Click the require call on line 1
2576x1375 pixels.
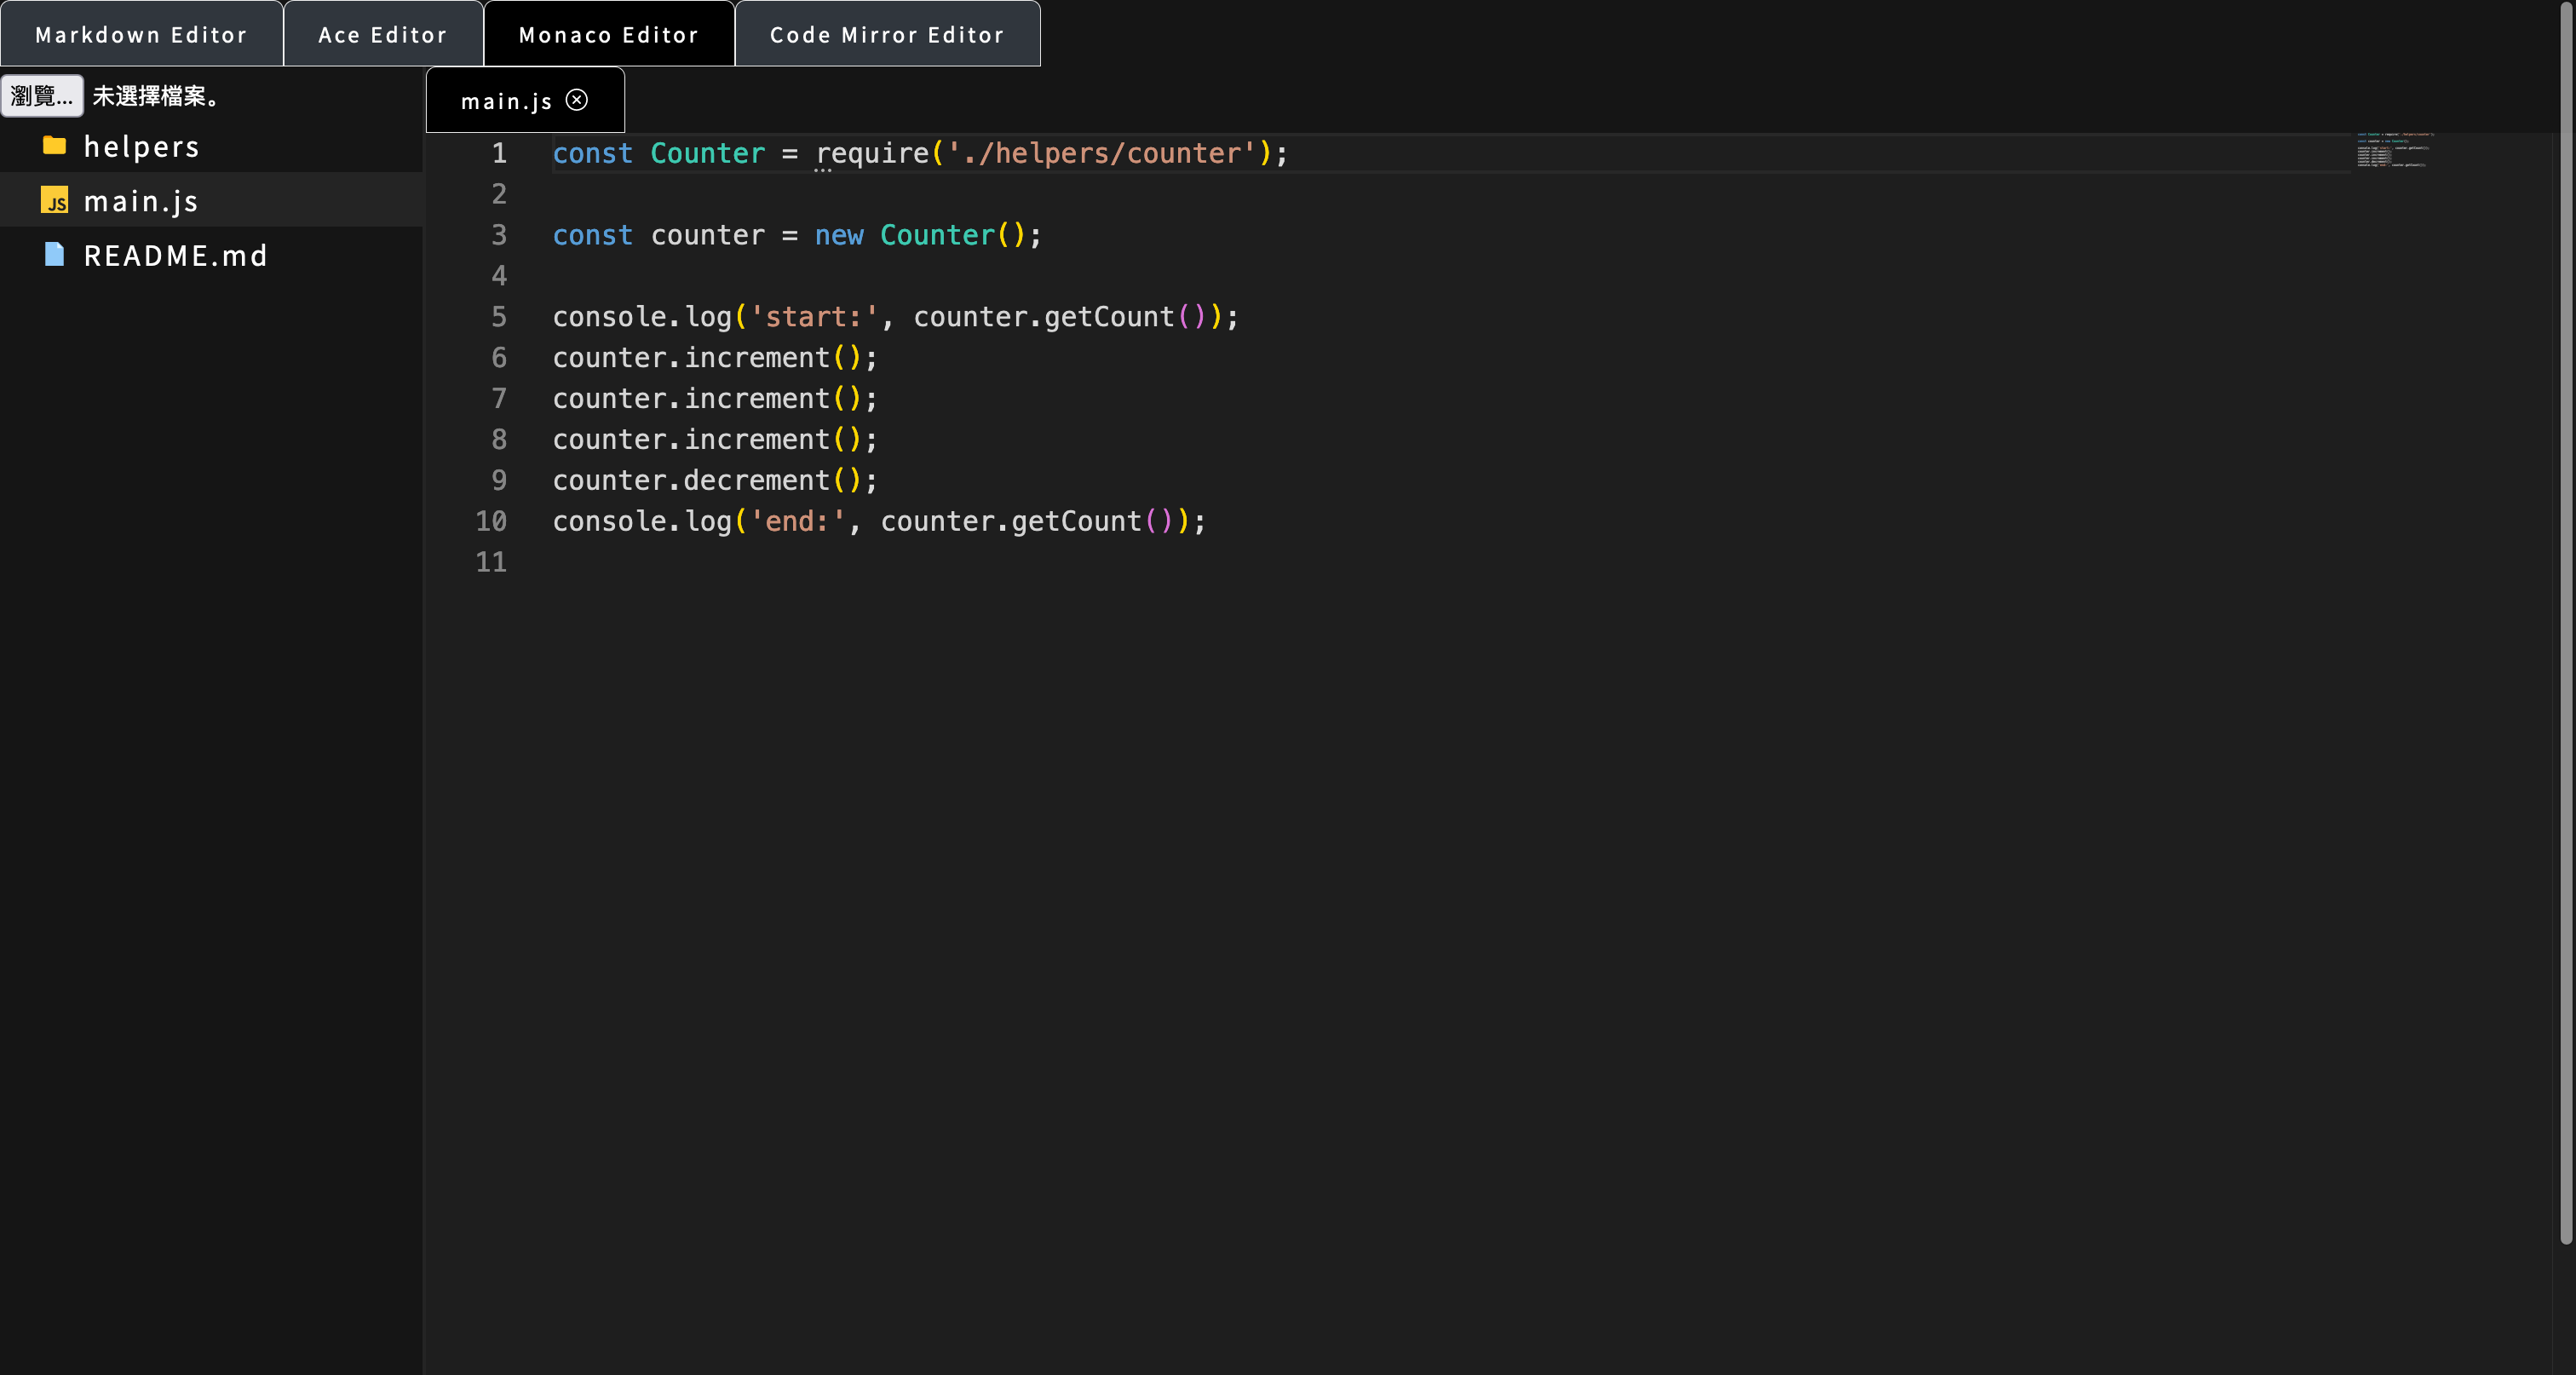(872, 153)
